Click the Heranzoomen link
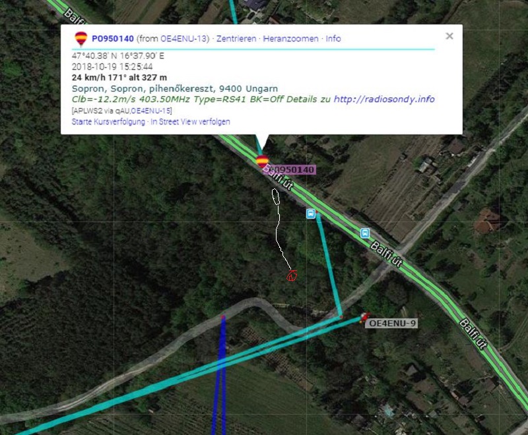The height and width of the screenshot is (435, 528). click(290, 39)
